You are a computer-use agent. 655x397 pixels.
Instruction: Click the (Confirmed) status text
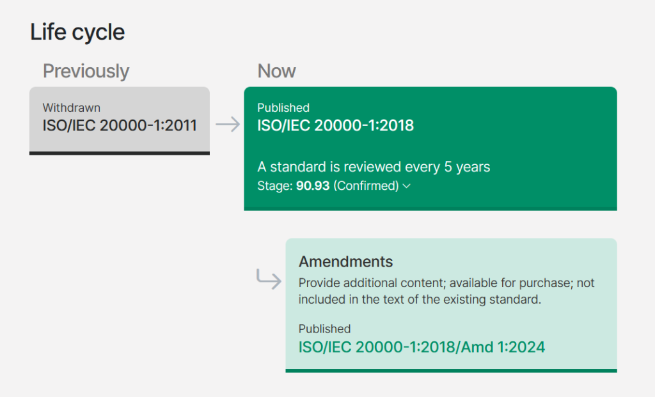[x=366, y=186]
